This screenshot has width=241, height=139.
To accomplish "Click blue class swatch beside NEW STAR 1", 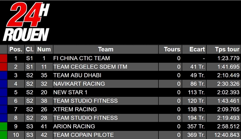I will click(4, 92).
